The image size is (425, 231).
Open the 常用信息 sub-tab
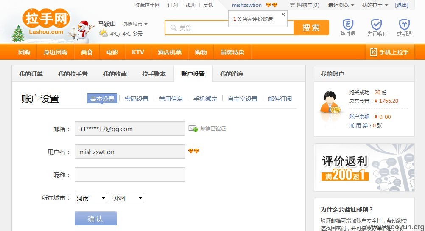[x=171, y=99]
